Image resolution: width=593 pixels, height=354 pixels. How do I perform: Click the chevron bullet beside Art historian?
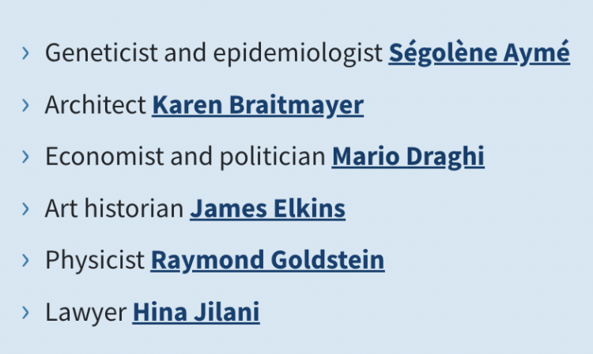pyautogui.click(x=26, y=209)
